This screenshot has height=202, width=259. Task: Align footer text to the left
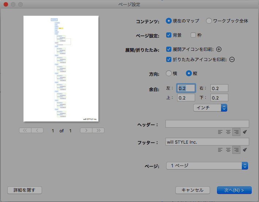[x=220, y=150]
